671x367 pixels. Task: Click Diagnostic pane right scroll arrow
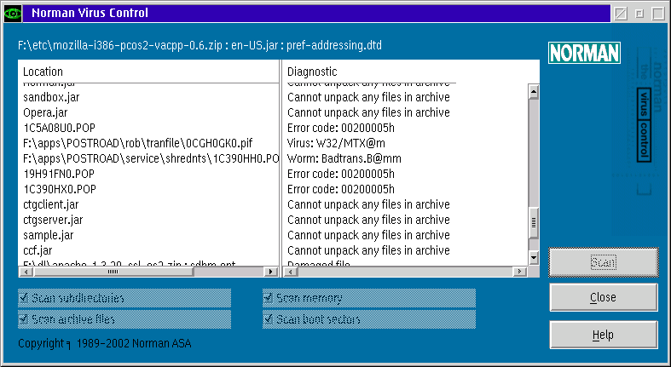click(x=519, y=272)
